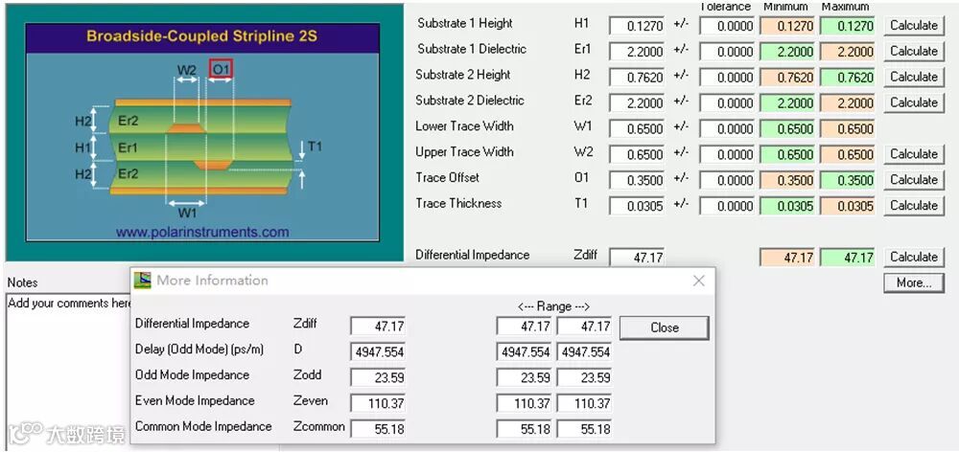Click the Notes heading
Image resolution: width=959 pixels, height=452 pixels.
point(22,282)
